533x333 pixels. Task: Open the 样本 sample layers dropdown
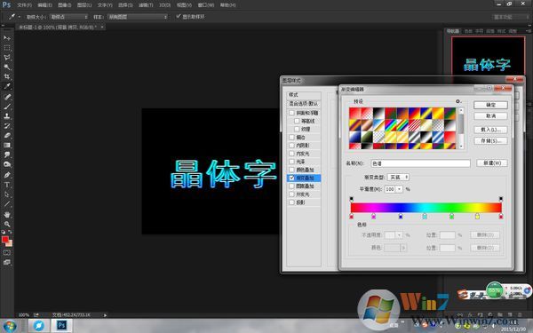(x=138, y=17)
